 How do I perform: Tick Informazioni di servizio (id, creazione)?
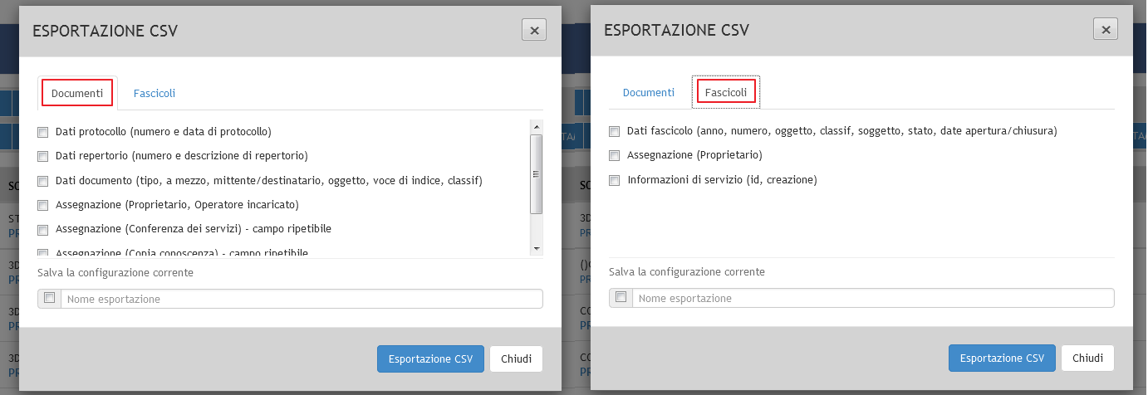pyautogui.click(x=615, y=180)
